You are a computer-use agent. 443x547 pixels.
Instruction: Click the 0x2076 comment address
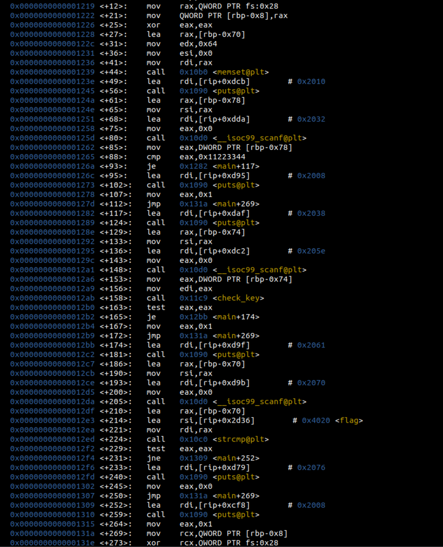tap(311, 467)
